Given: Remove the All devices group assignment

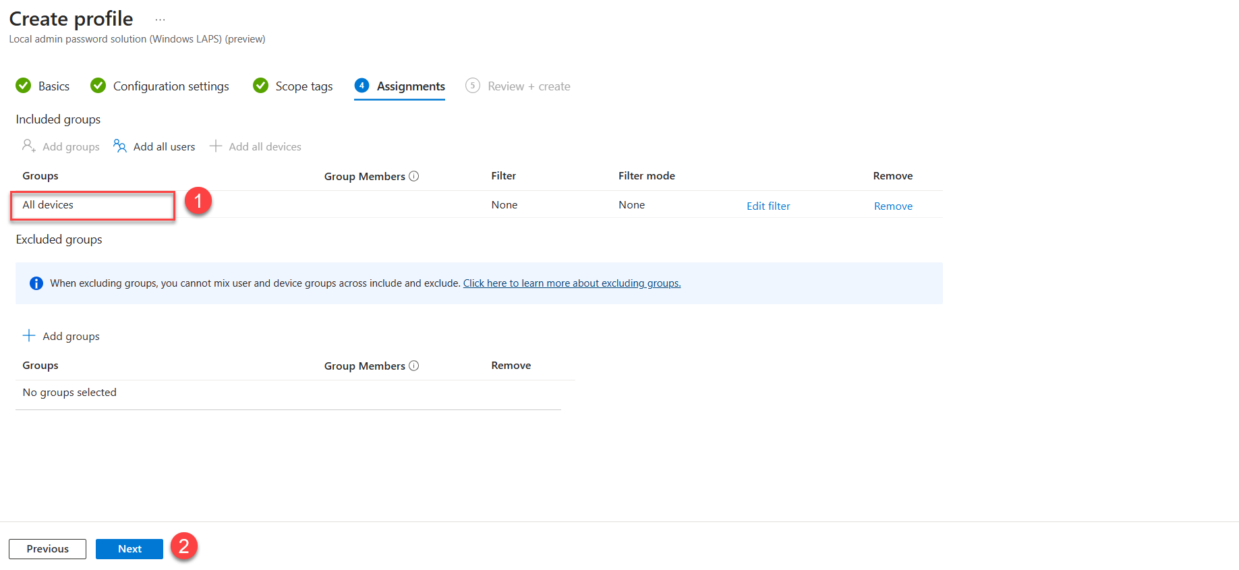Looking at the screenshot, I should [x=893, y=206].
